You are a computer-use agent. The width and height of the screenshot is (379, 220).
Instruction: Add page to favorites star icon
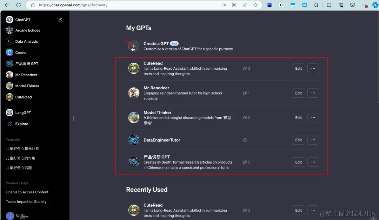click(255, 5)
